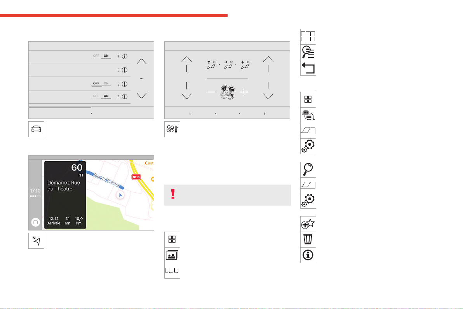This screenshot has width=463, height=309.
Task: Tap the Démarrez Rue du Théatre navigation card
Action: pos(65,195)
